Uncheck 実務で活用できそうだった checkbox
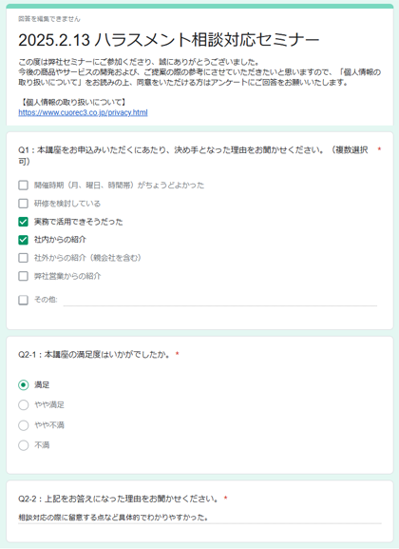Image resolution: width=399 pixels, height=549 pixels. [x=23, y=222]
